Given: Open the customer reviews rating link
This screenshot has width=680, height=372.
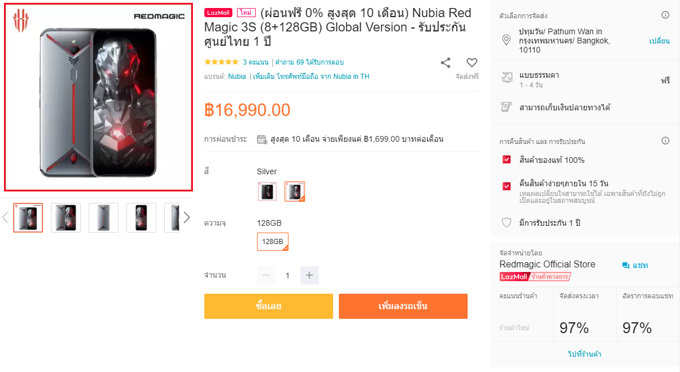Looking at the screenshot, I should pos(255,62).
